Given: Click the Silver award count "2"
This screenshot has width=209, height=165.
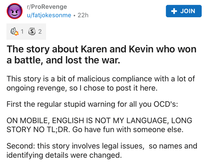Looking at the screenshot, I should pos(40,32).
